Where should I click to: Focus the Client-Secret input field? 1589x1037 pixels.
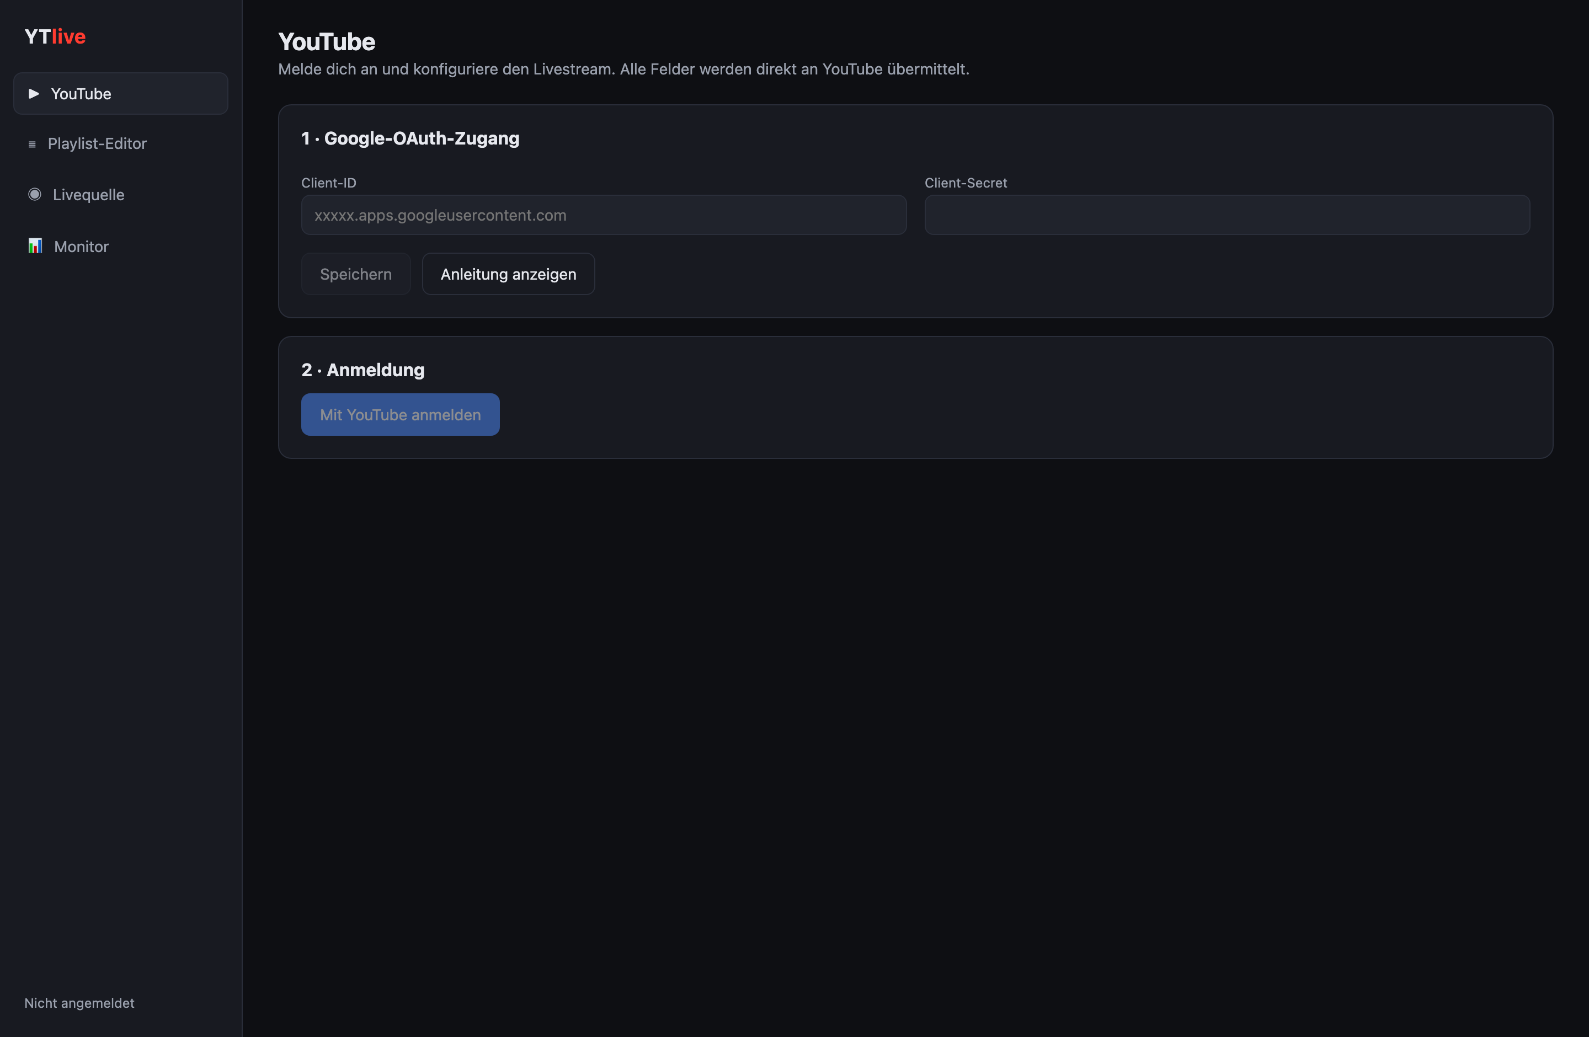point(1227,215)
